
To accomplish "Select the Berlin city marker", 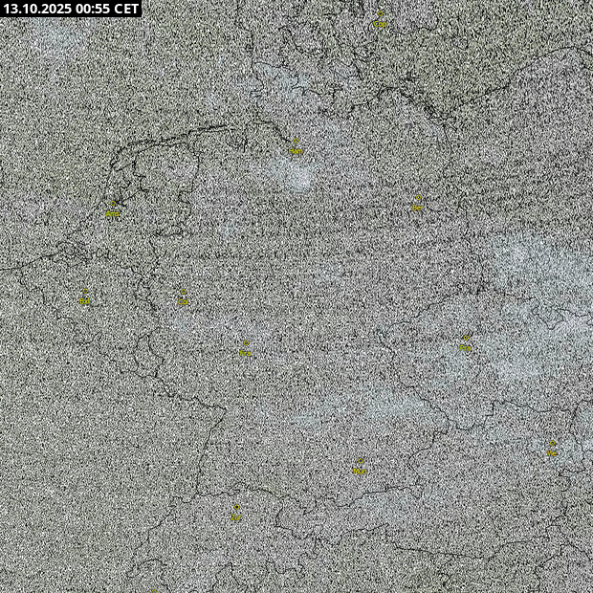I will tap(418, 204).
